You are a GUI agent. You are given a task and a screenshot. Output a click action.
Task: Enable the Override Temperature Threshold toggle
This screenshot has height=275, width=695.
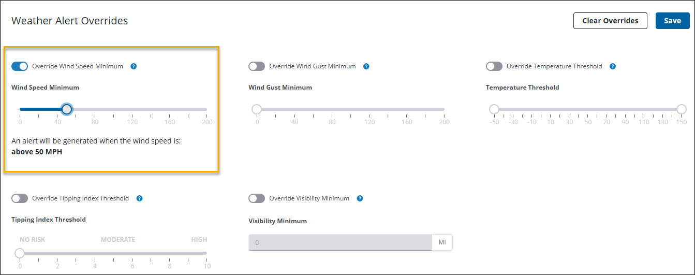tap(494, 66)
